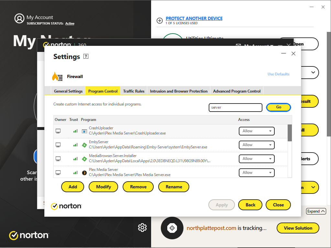Minimize the Settings dialog
331x248 pixels.
click(x=283, y=54)
